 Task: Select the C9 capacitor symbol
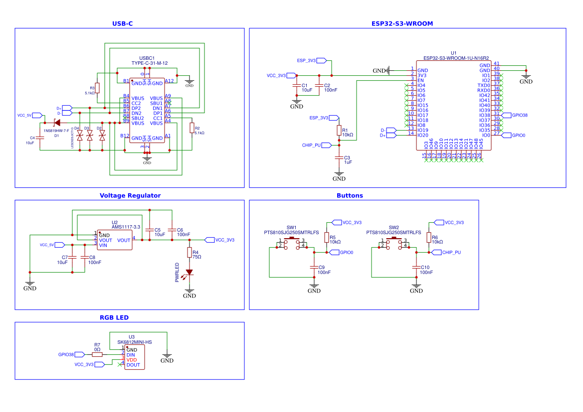click(x=314, y=267)
